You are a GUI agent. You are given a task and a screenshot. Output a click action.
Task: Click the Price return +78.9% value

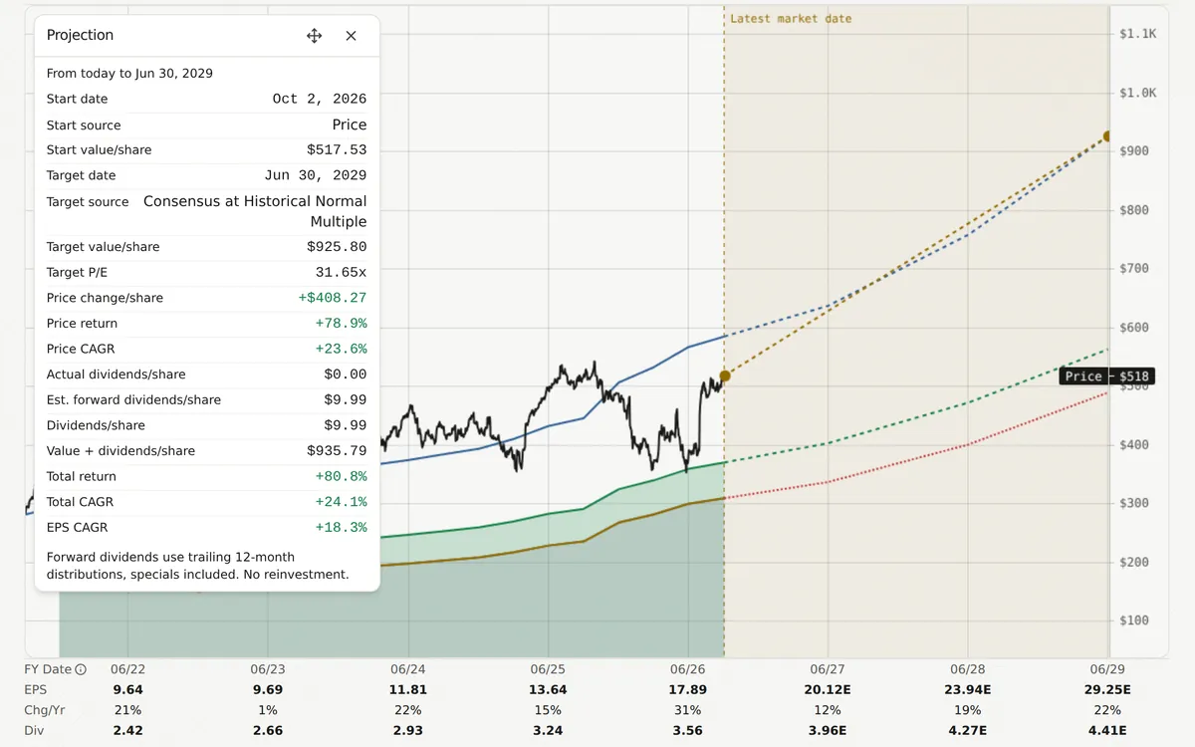tap(341, 324)
